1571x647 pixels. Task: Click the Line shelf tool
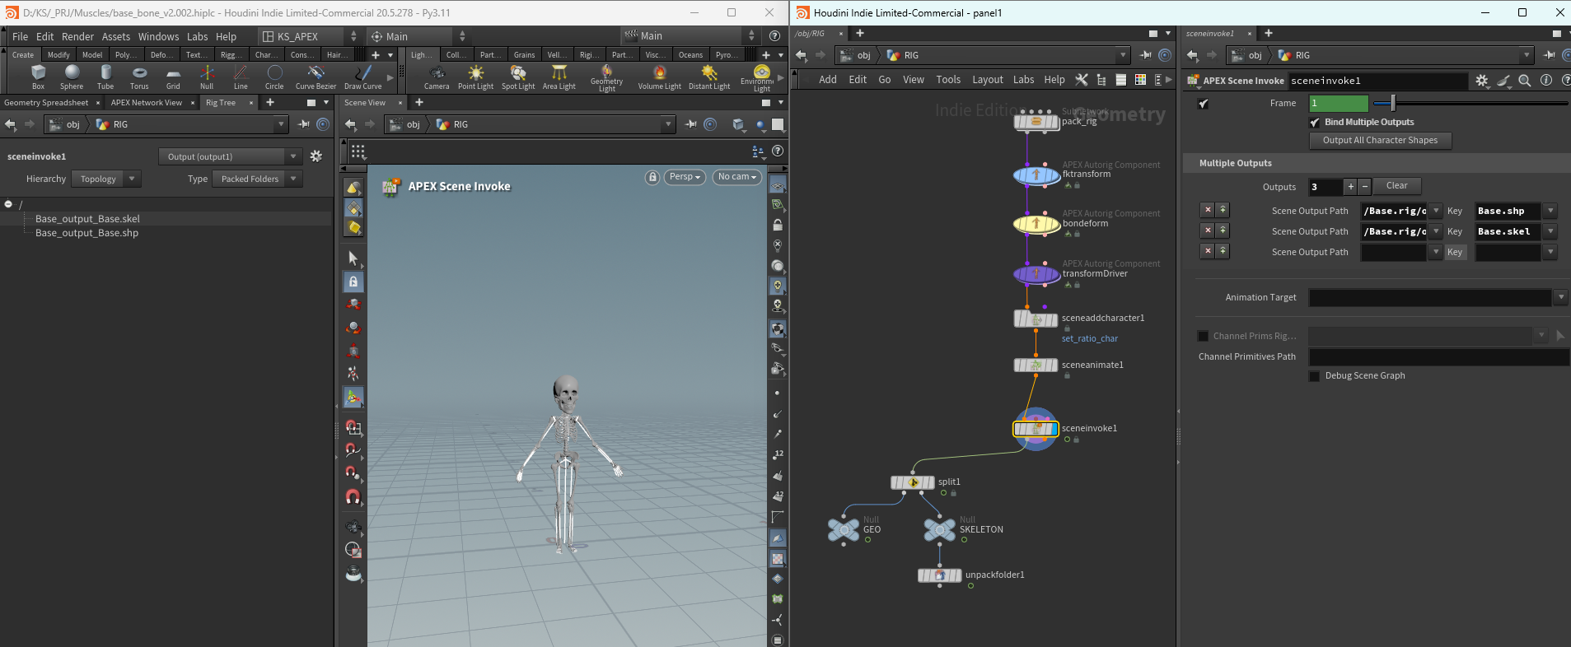pos(241,77)
